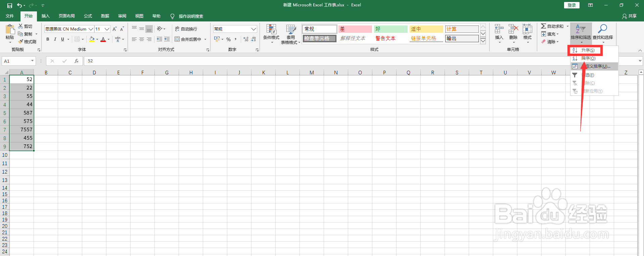Apply the fill color bucket
This screenshot has height=256, width=644.
click(92, 39)
